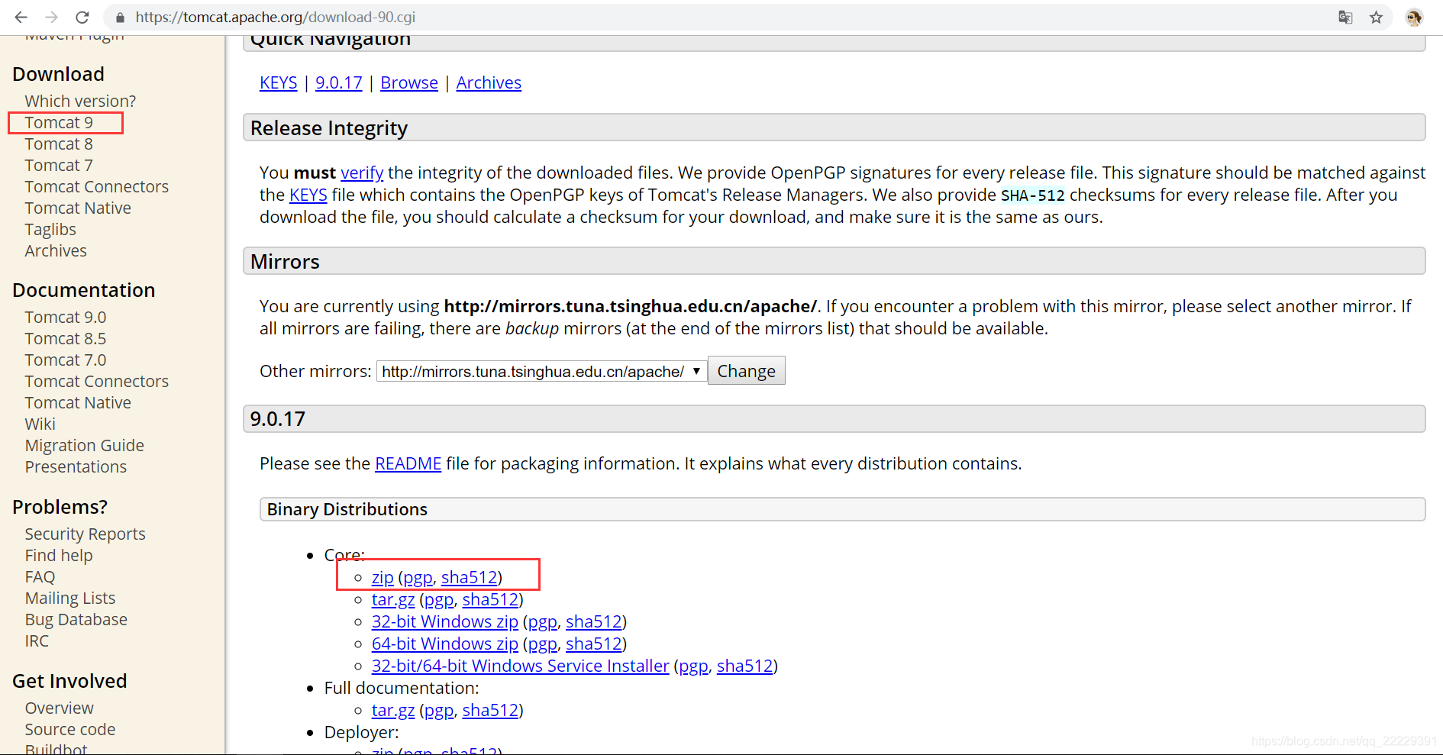The image size is (1443, 755).
Task: Open Tomcat Native under Download
Action: click(78, 208)
